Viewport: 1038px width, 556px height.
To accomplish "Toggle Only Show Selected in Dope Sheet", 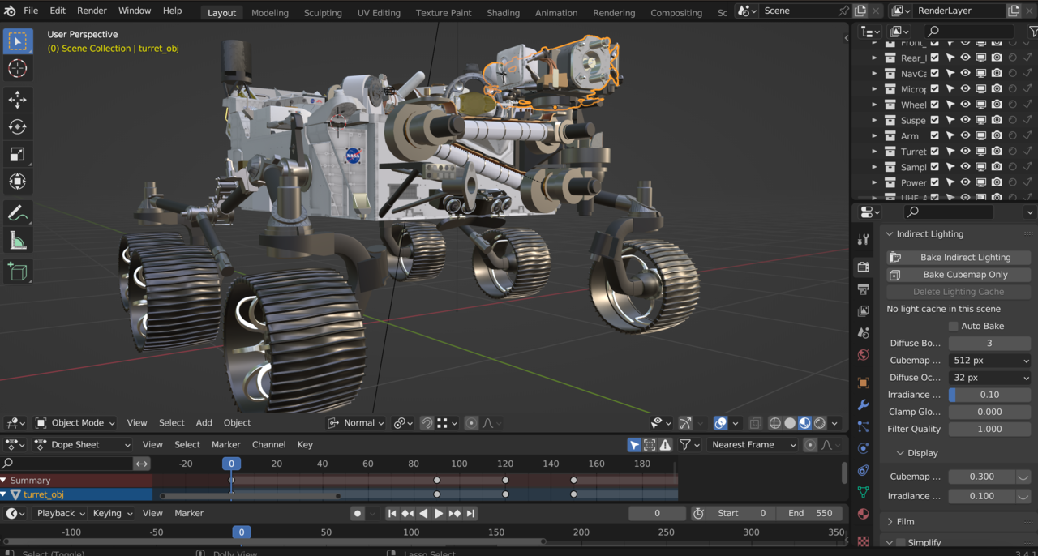I will point(634,445).
